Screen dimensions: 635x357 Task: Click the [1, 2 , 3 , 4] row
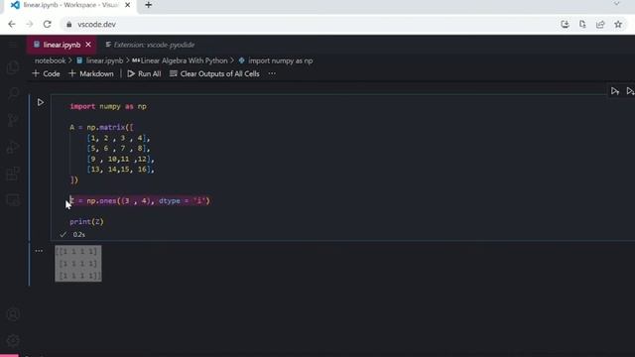coord(118,138)
